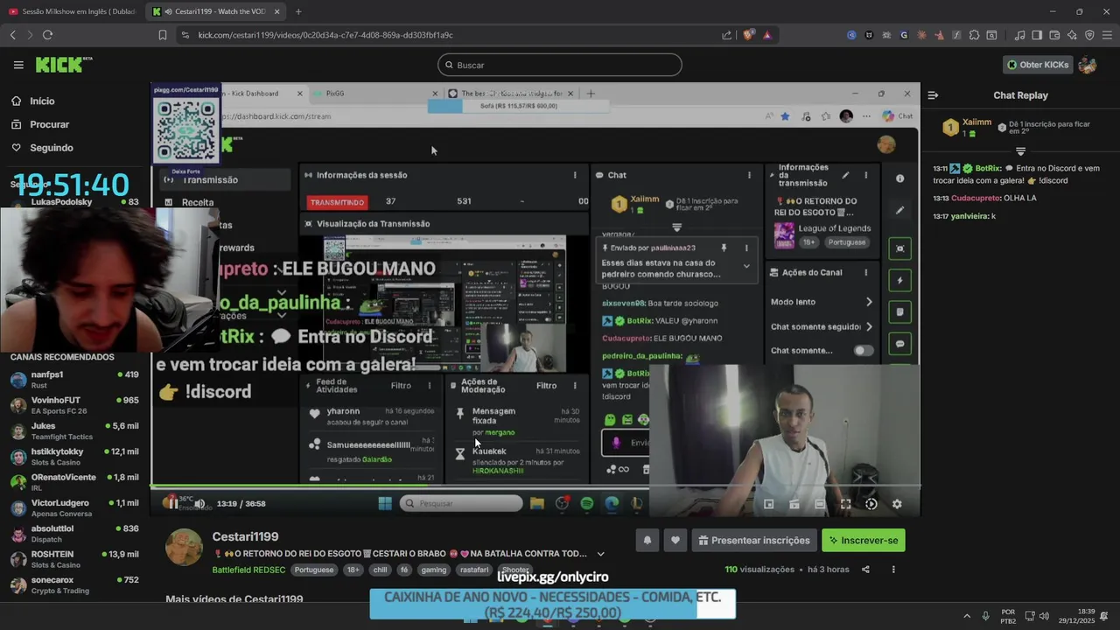Image resolution: width=1120 pixels, height=630 pixels.
Task: Open VovinhoFUT recommended channel
Action: [74, 405]
